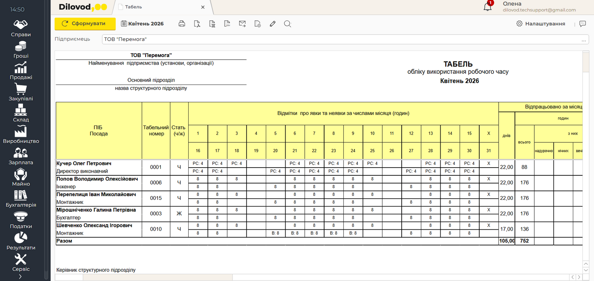Open the Олена user account menu
Screen dimensions: 594x281
tap(539, 7)
